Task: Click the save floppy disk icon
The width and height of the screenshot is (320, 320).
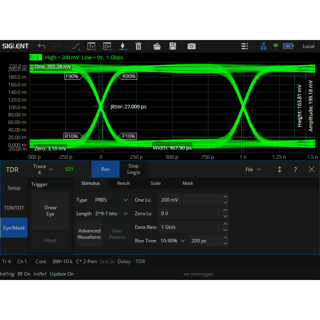Action: [173, 46]
